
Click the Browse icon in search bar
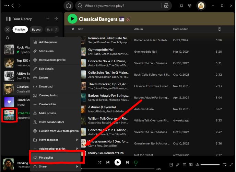coord(166,6)
